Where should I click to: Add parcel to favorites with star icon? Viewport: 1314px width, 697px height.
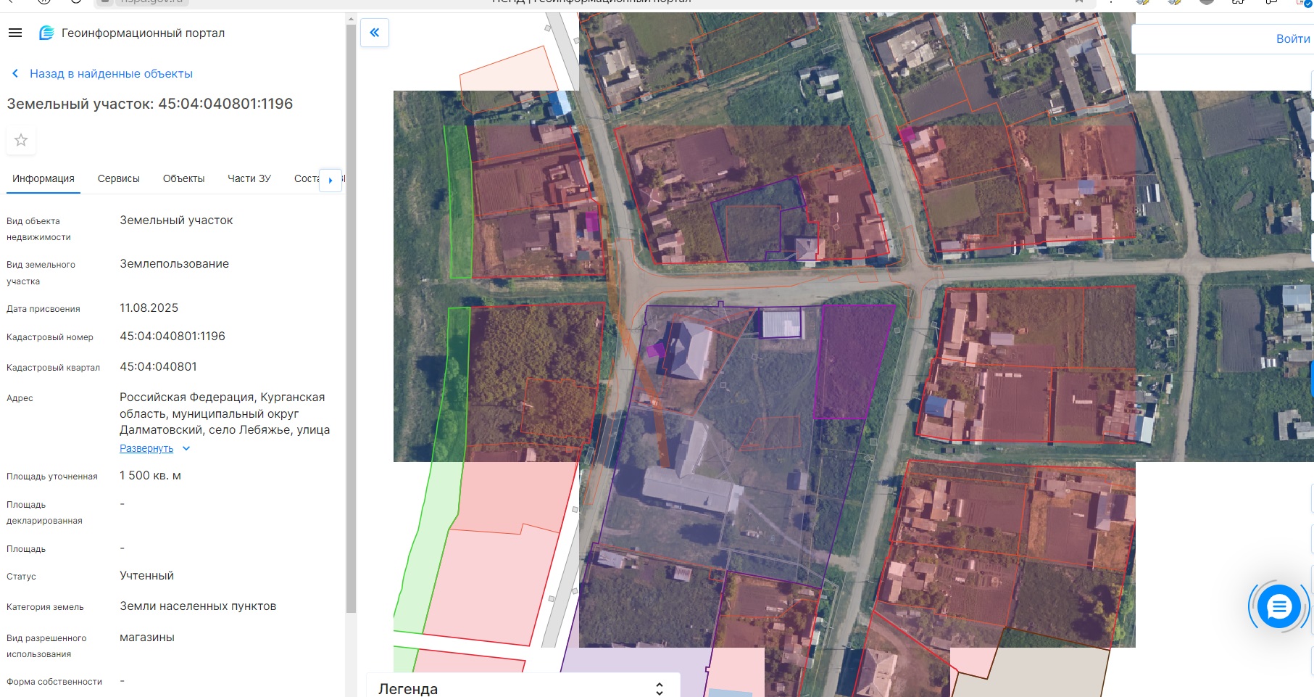(x=21, y=140)
